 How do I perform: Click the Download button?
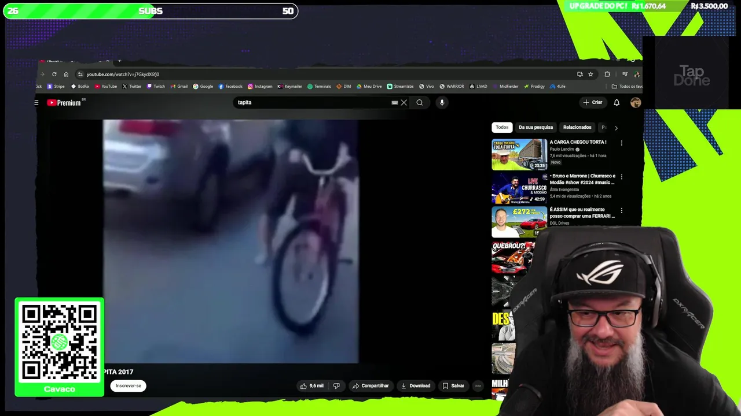pos(416,385)
